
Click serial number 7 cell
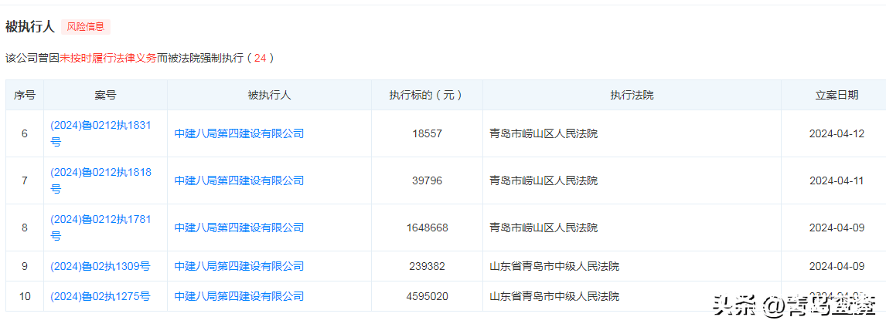(x=24, y=181)
